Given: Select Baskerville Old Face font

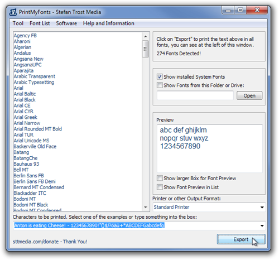Looking at the screenshot, I should coord(35,146).
